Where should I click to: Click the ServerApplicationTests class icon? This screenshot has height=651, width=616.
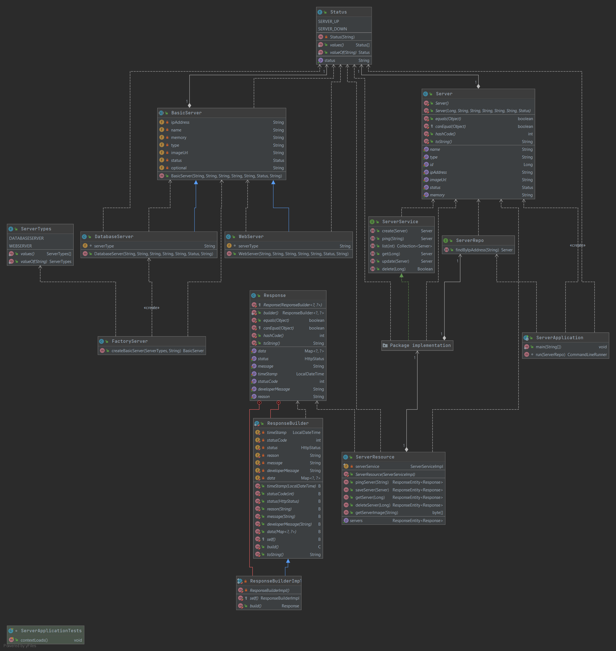[11, 630]
